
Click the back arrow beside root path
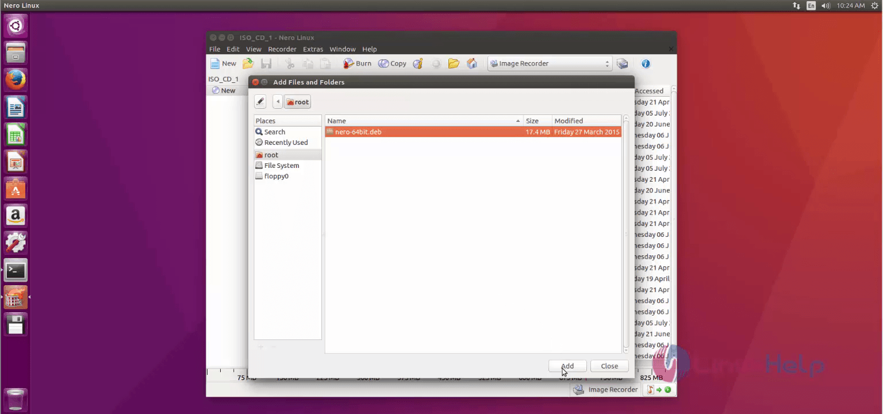[278, 102]
